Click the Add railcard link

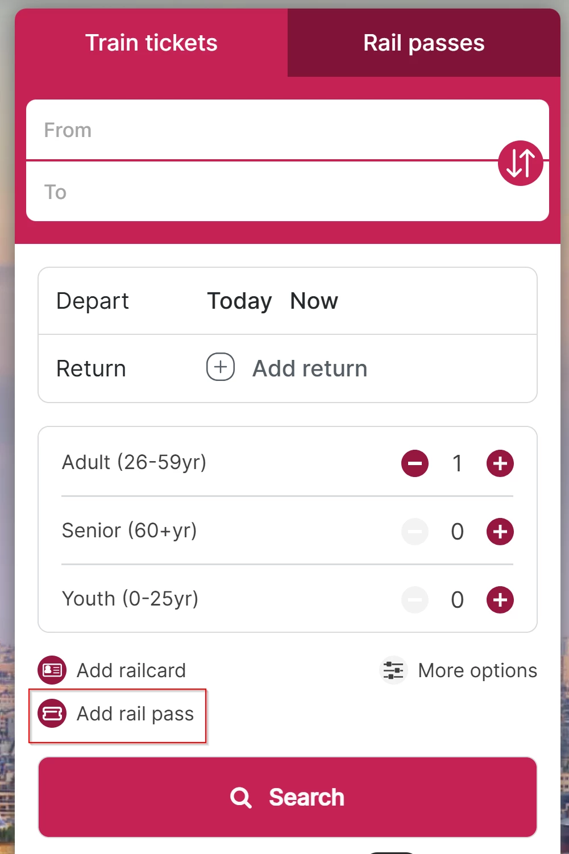[x=131, y=670]
